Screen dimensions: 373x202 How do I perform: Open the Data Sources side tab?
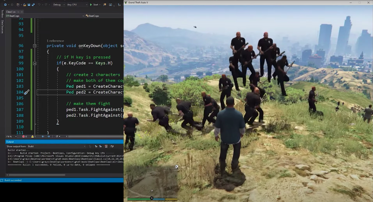click(2, 27)
